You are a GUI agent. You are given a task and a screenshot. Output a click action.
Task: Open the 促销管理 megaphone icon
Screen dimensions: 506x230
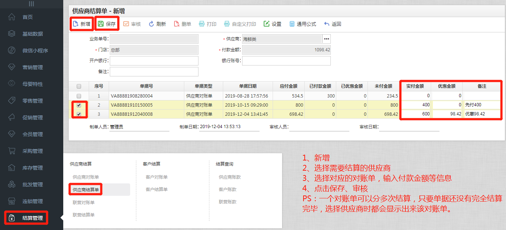pyautogui.click(x=12, y=118)
